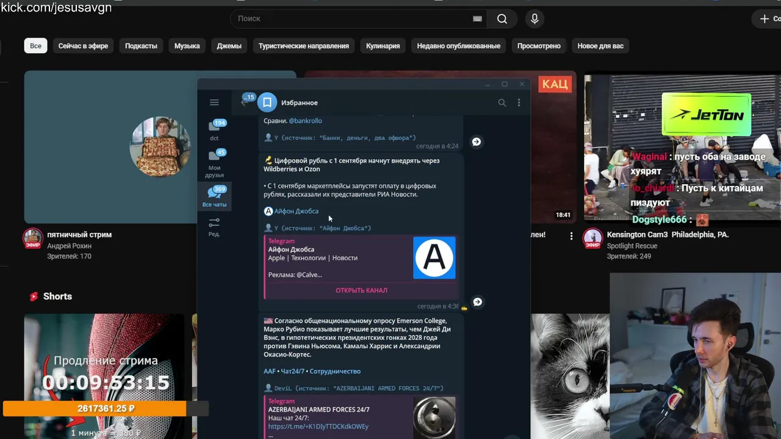781x439 pixels.
Task: Show the Новое для вас filter
Action: 600,46
